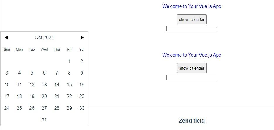Choose October 25 in the calendar
The image size is (274, 130).
tap(19, 108)
